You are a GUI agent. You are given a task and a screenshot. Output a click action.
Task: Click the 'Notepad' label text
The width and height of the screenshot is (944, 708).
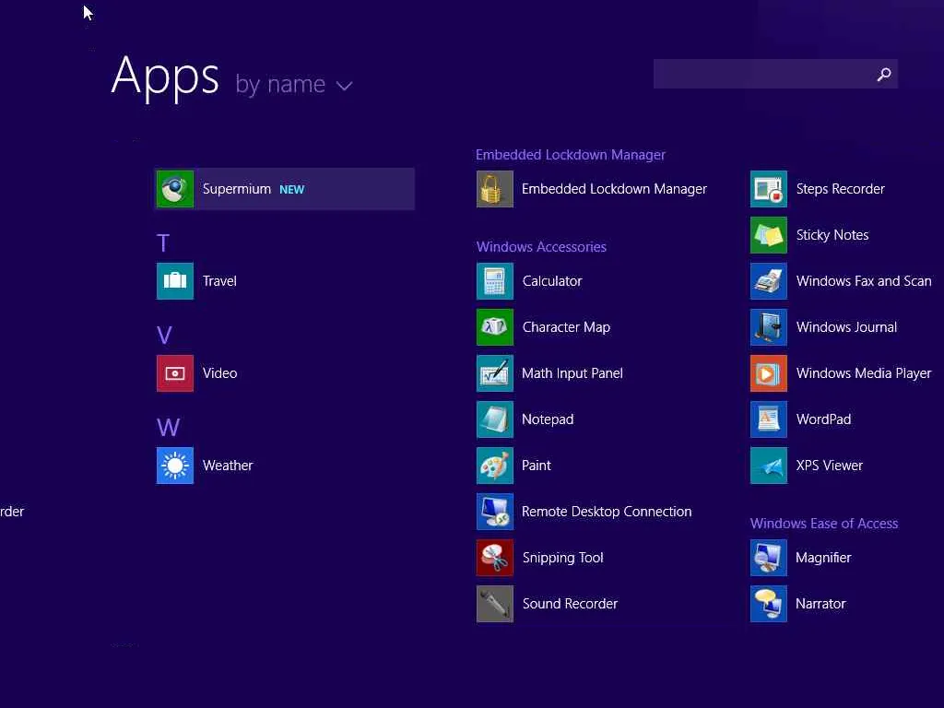coord(548,419)
